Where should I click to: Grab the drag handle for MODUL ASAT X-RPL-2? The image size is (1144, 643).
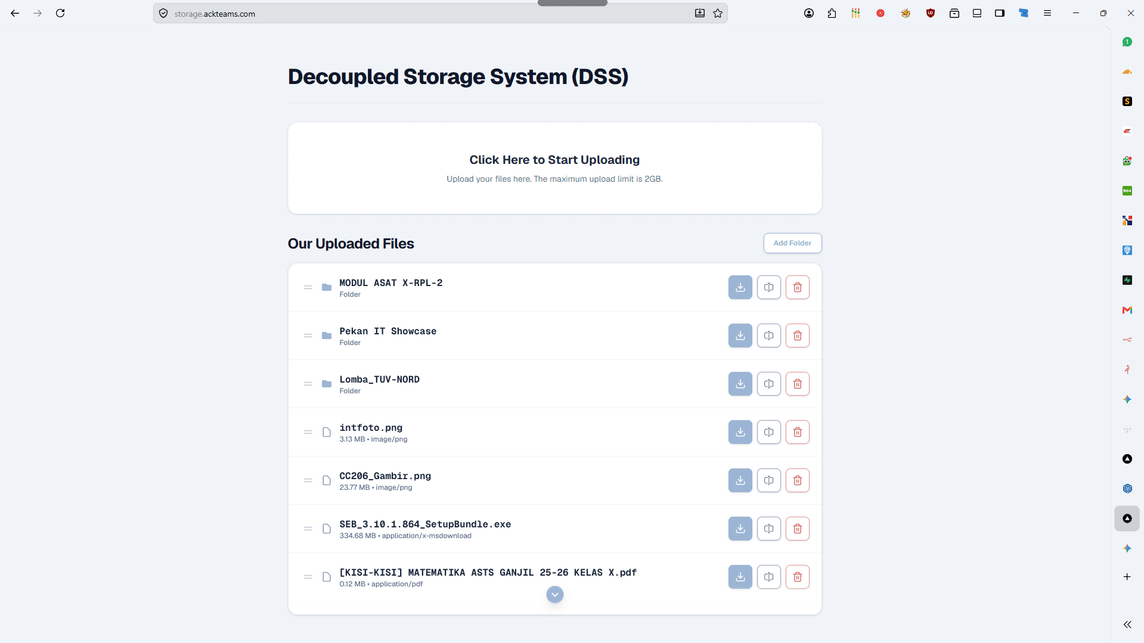point(308,287)
